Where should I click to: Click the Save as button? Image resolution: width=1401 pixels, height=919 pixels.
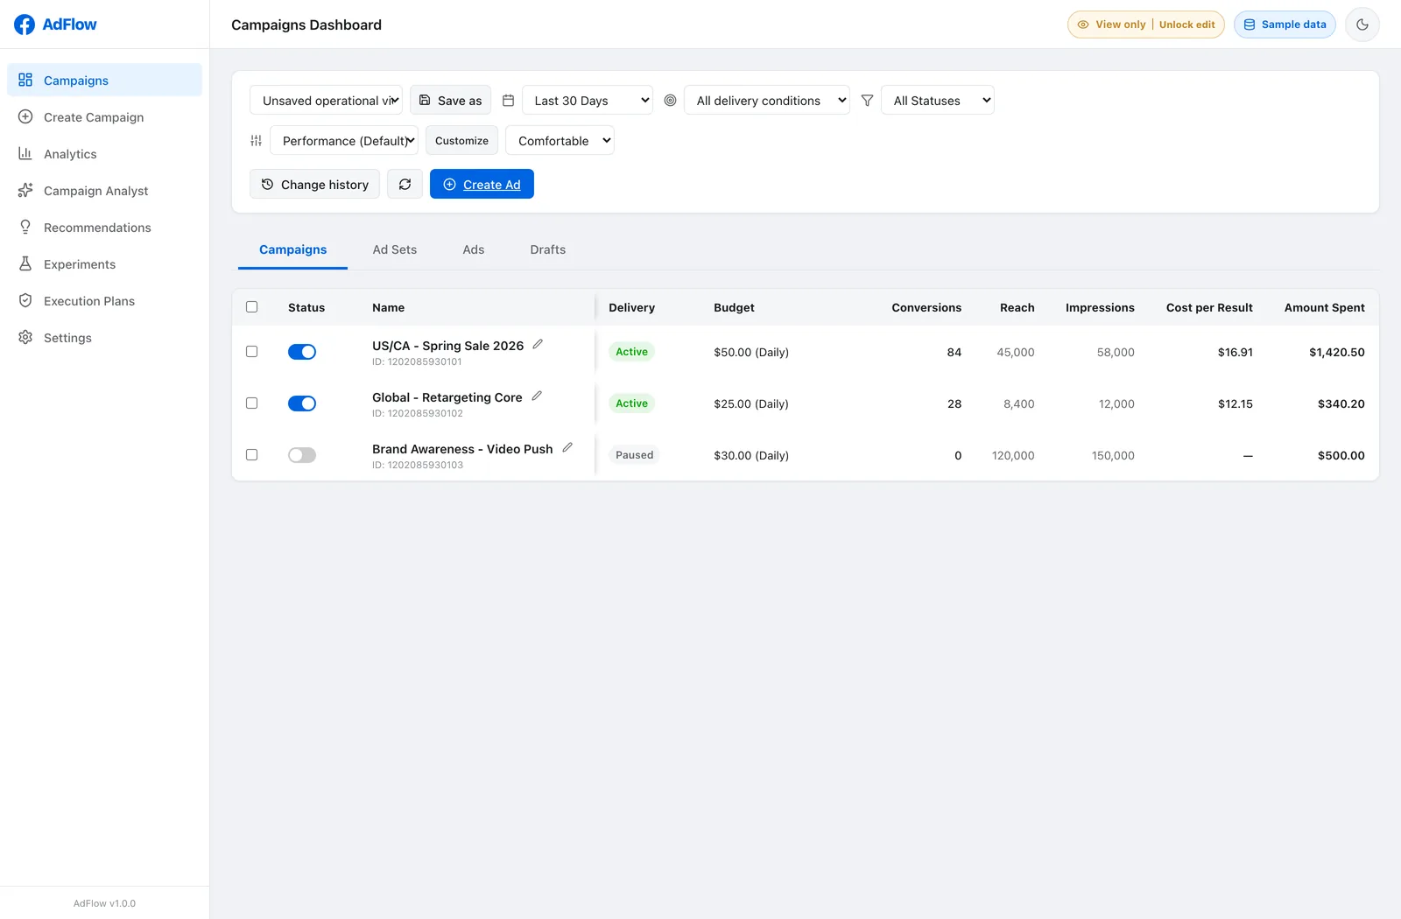450,101
